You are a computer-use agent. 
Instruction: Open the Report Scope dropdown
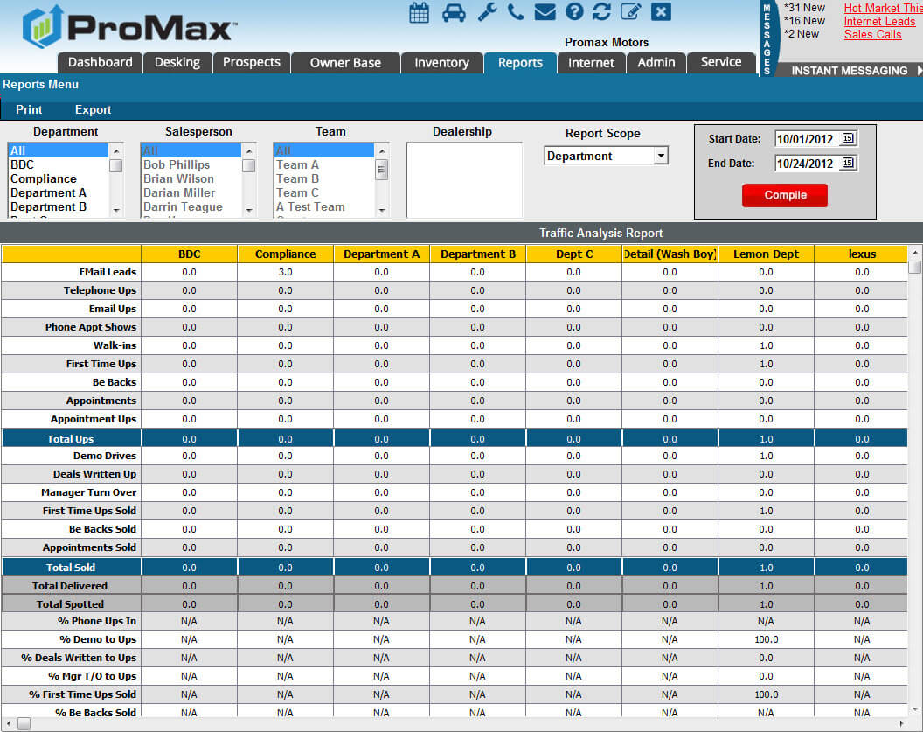(x=662, y=155)
